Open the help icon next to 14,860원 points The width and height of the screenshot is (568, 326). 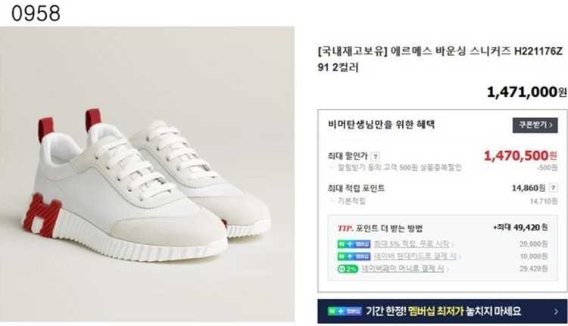click(553, 188)
